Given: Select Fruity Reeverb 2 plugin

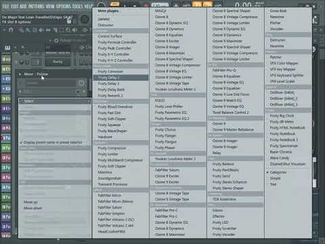Looking at the screenshot, I should [x=110, y=96].
